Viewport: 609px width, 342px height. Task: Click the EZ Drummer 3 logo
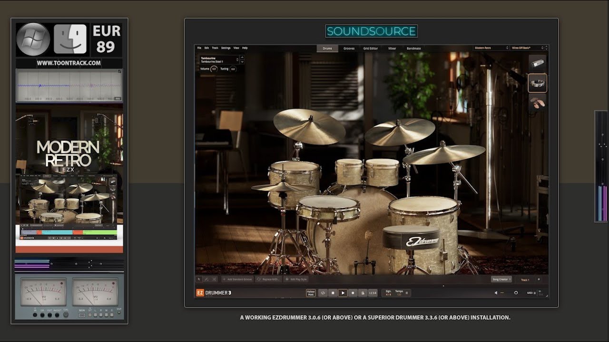coord(214,293)
